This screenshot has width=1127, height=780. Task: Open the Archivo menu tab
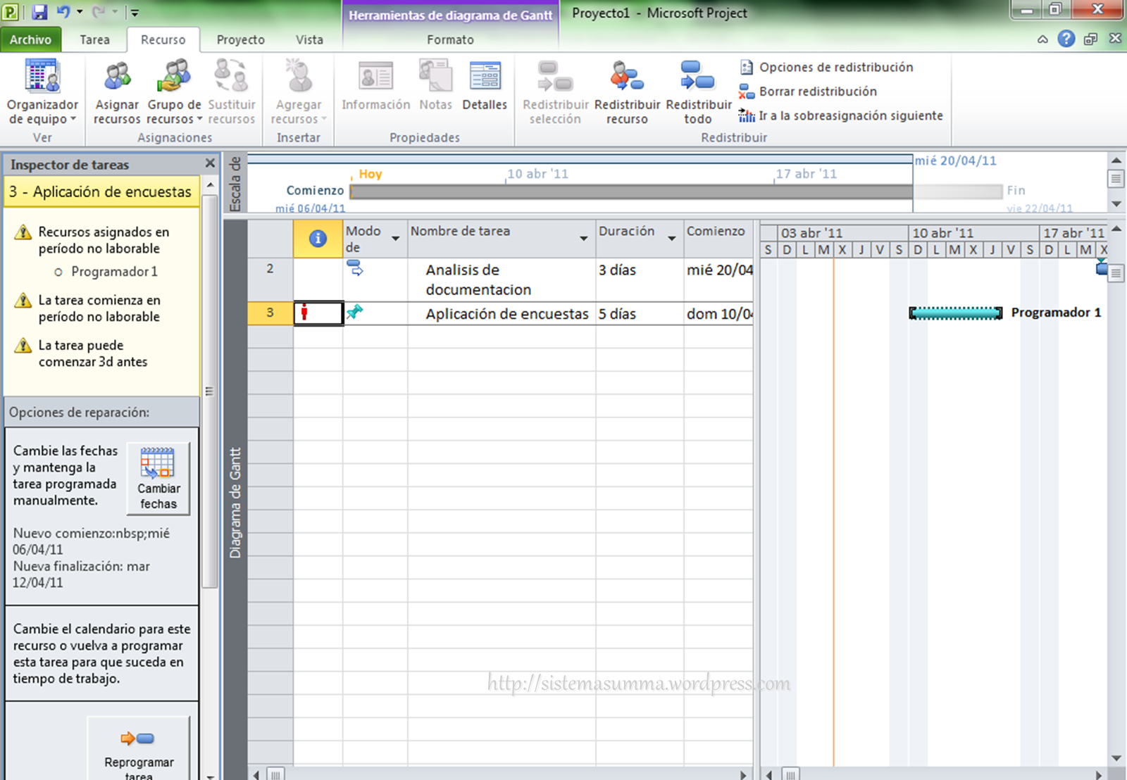(x=30, y=40)
